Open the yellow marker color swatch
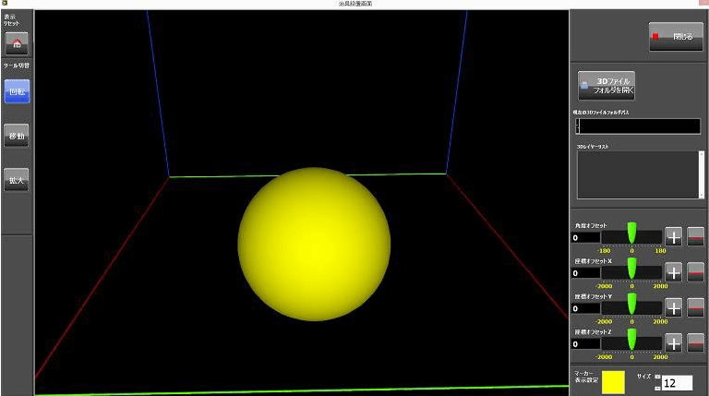This screenshot has height=396, width=709. pos(613,380)
